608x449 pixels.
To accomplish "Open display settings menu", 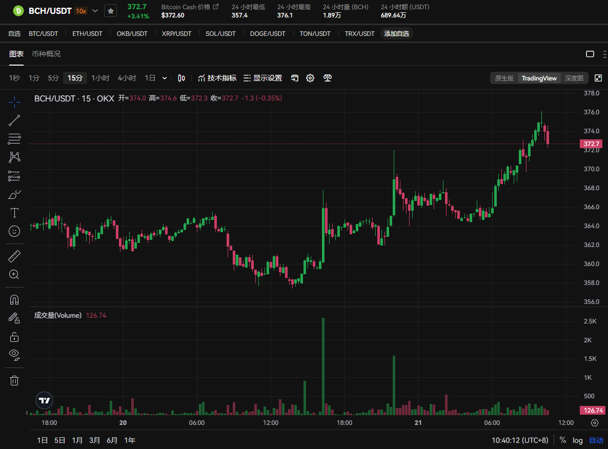I will point(262,78).
